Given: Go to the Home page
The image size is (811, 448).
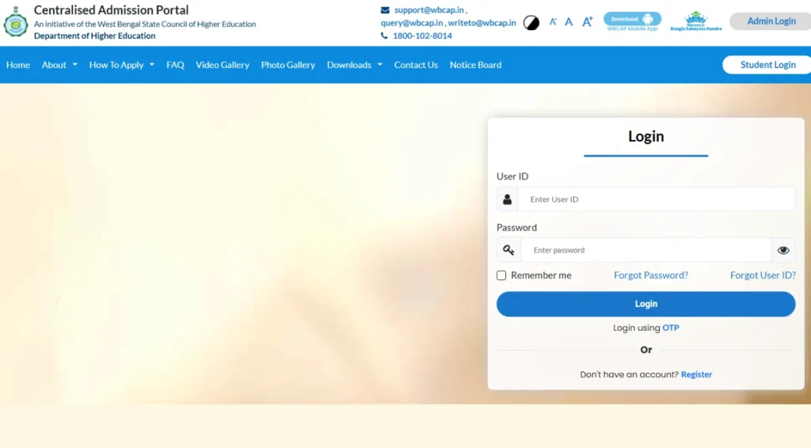Looking at the screenshot, I should (x=18, y=65).
